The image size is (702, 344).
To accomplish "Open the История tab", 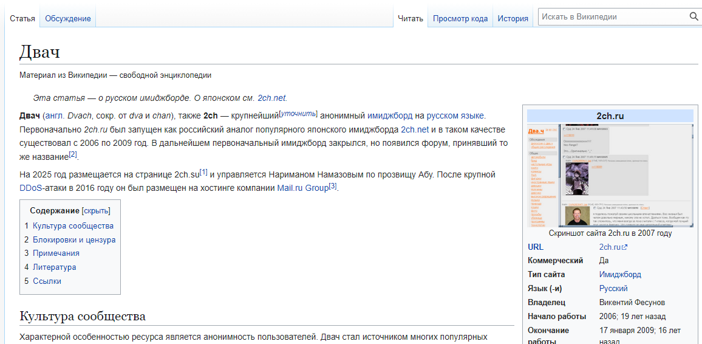I will click(513, 18).
